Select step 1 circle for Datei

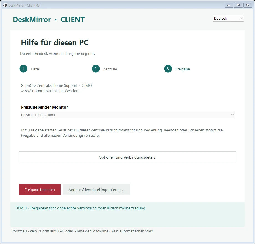click(x=23, y=69)
